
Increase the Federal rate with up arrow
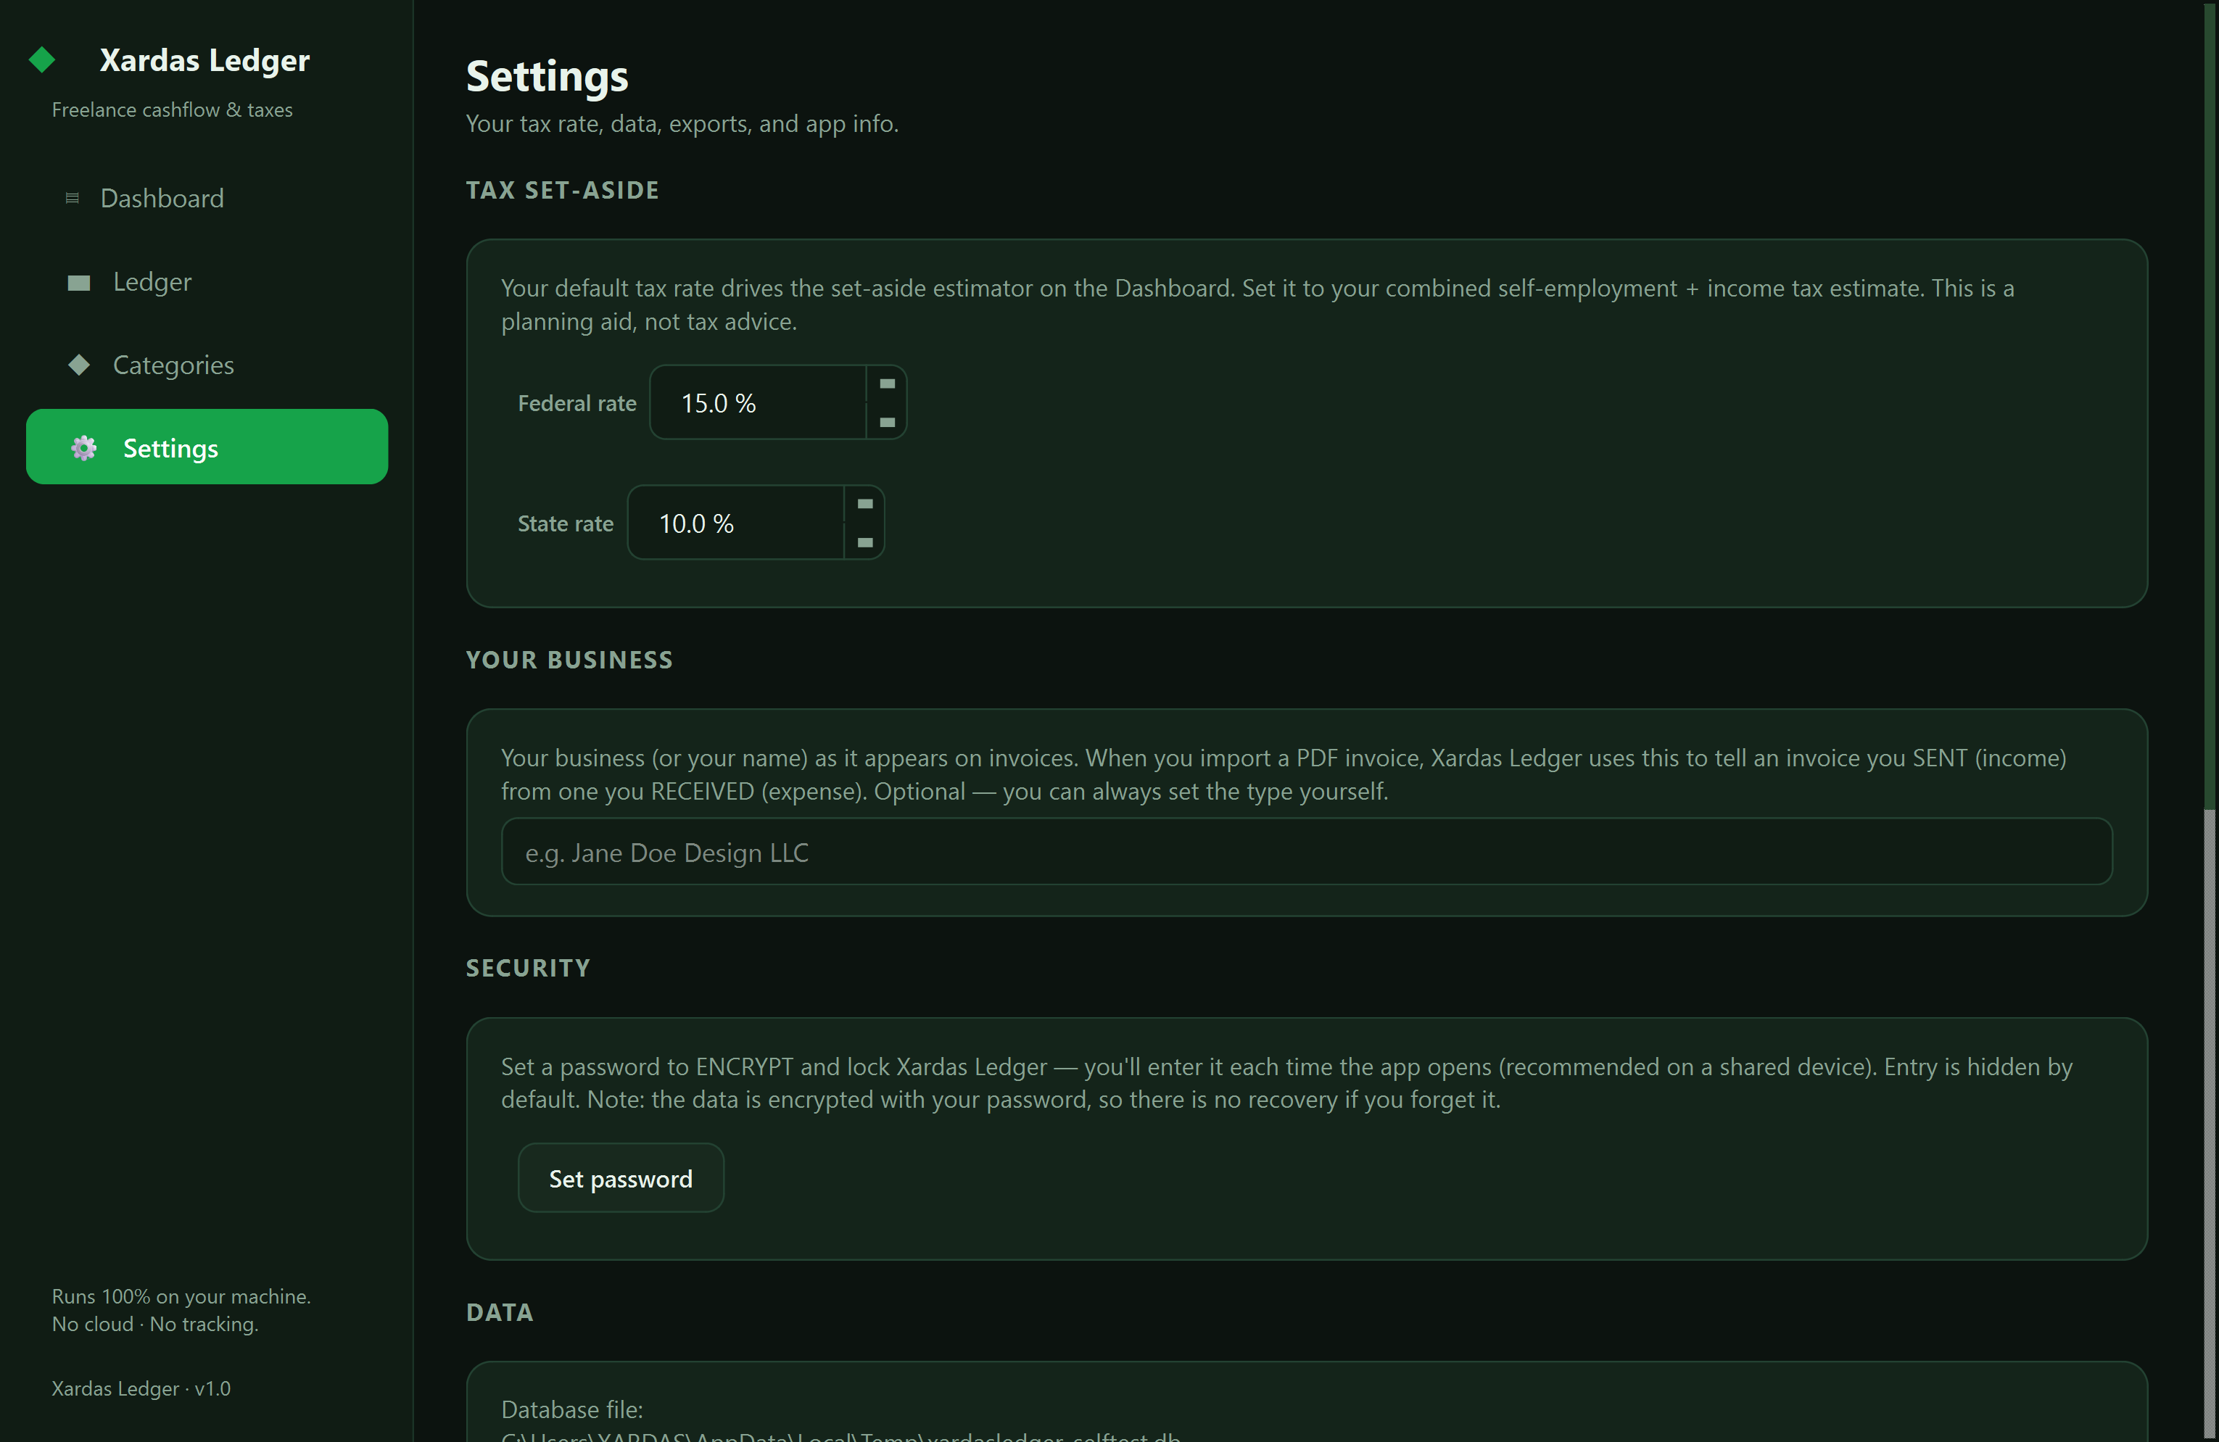click(x=887, y=384)
